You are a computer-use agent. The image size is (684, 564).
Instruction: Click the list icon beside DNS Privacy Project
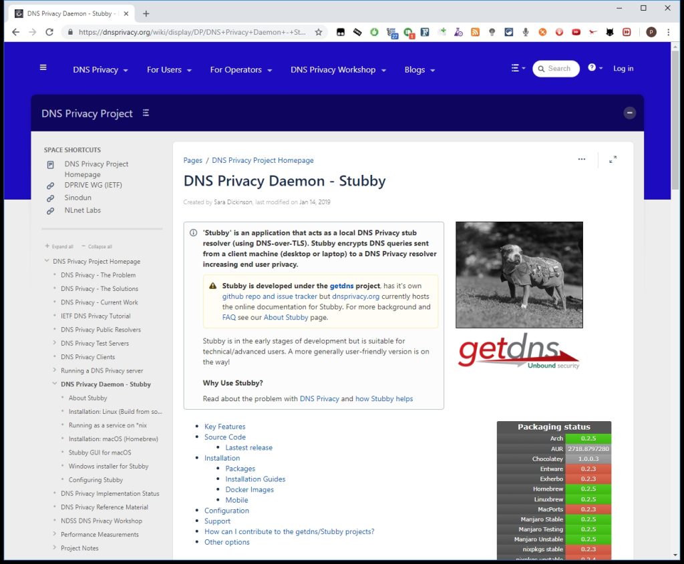pyautogui.click(x=146, y=113)
